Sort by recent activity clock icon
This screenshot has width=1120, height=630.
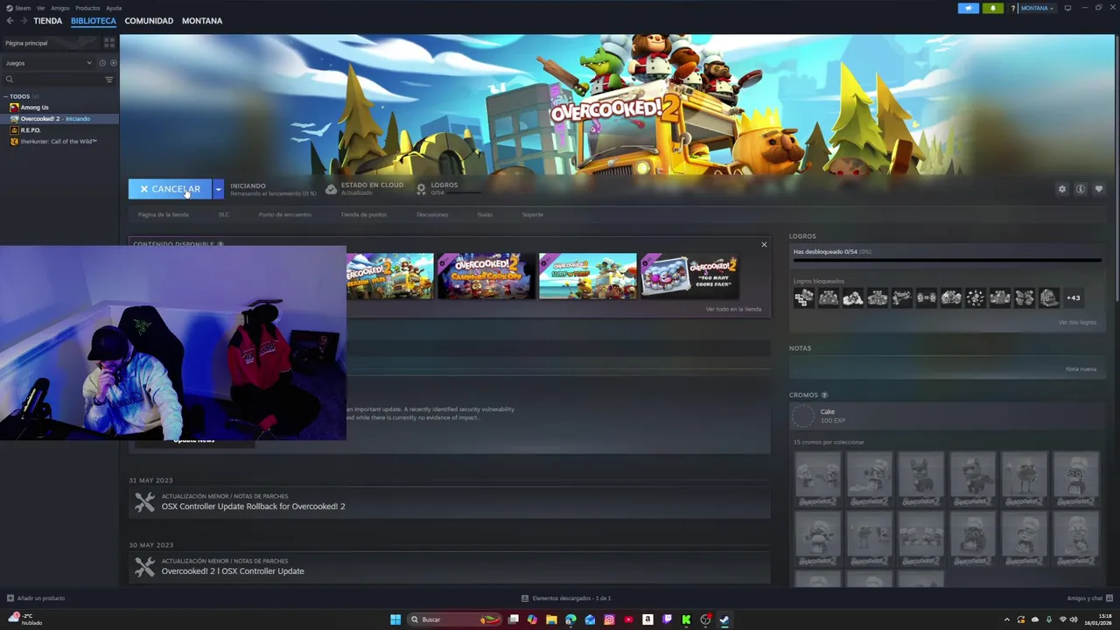(x=102, y=63)
